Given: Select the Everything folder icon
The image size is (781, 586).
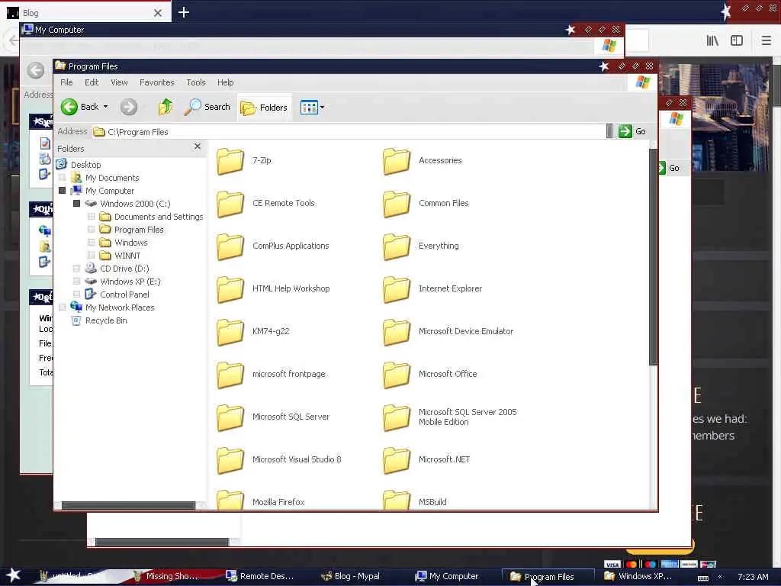Looking at the screenshot, I should [397, 246].
